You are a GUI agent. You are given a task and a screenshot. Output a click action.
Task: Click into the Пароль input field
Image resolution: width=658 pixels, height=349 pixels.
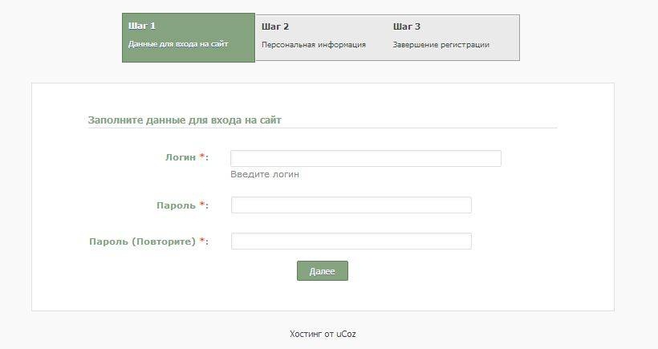[x=351, y=205]
